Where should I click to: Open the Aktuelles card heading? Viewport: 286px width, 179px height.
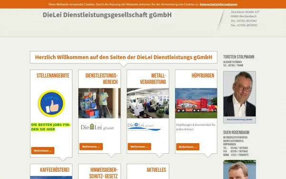pyautogui.click(x=156, y=170)
